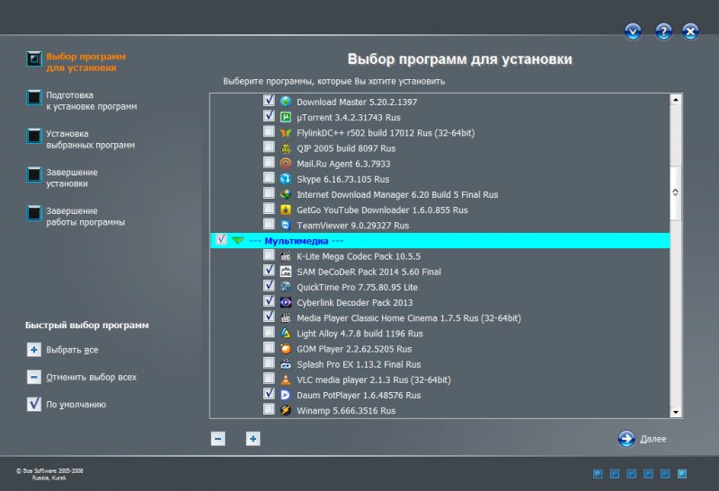Click the FlylinkDC++ butterfly icon

(285, 133)
